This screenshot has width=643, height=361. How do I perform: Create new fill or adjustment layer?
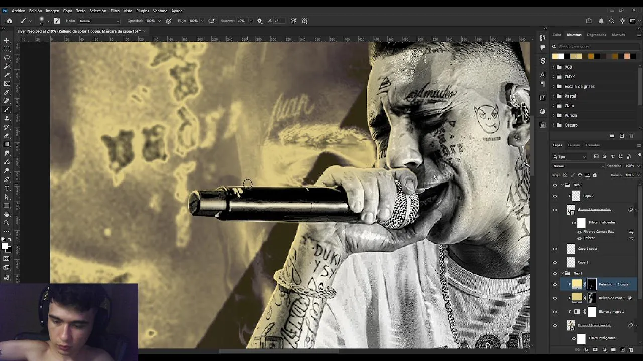pos(604,350)
